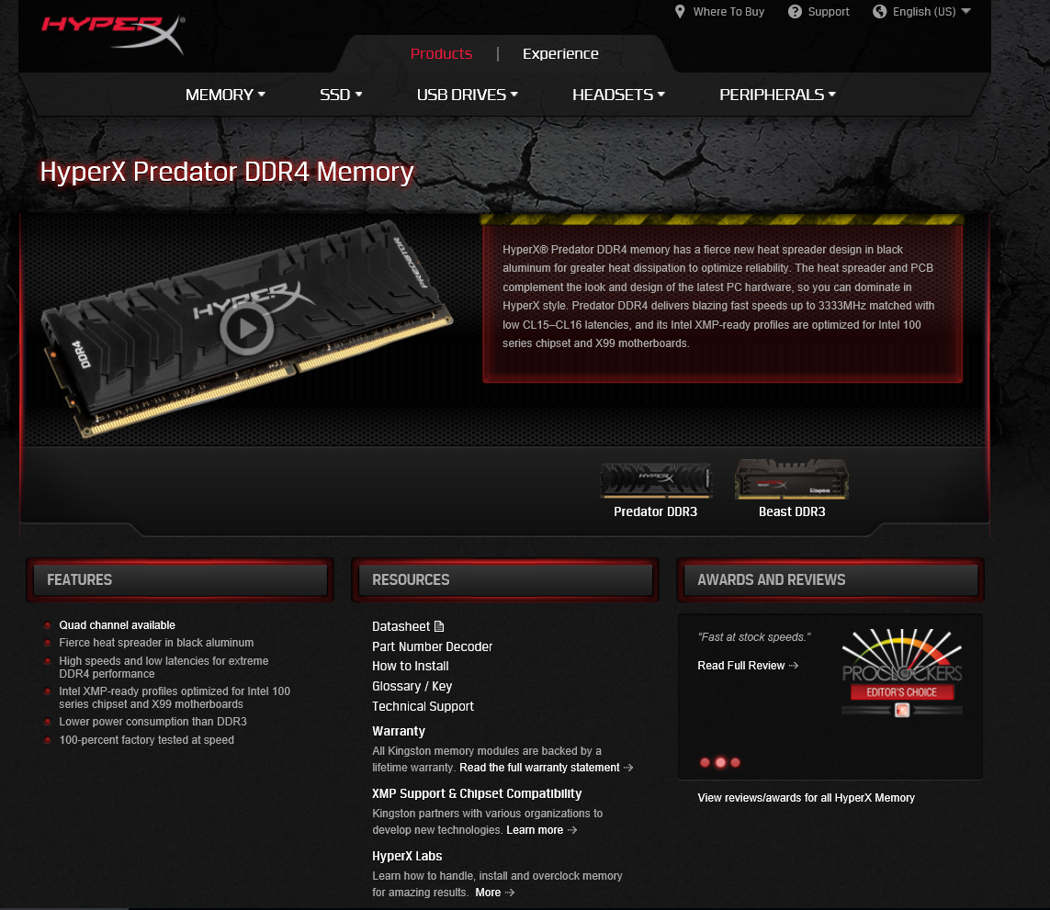The width and height of the screenshot is (1050, 910).
Task: Open the HEADSETS menu
Action: click(619, 95)
